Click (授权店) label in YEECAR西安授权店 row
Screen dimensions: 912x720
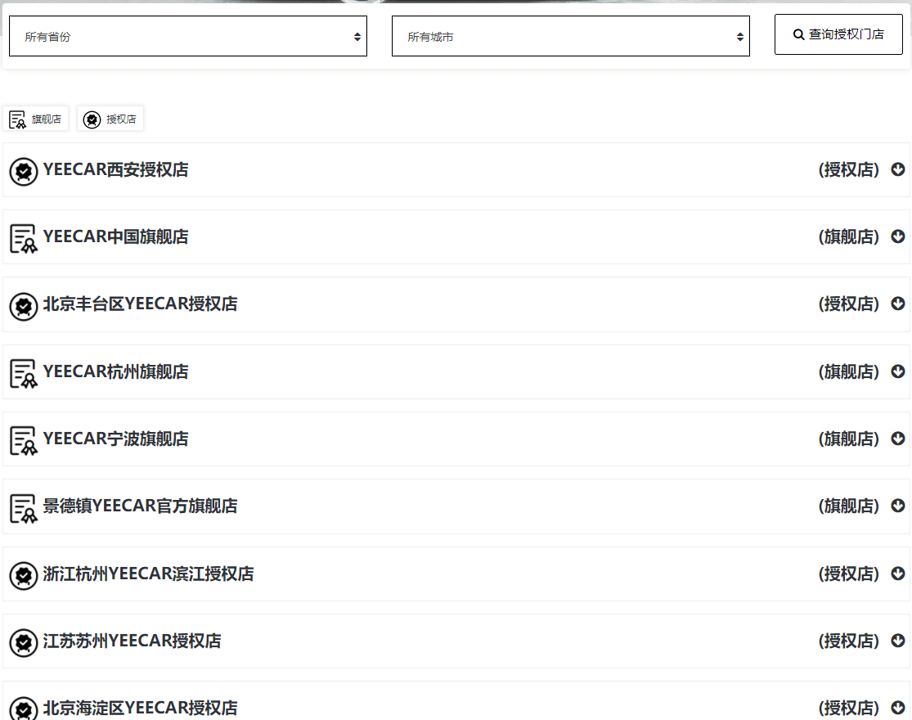[848, 170]
